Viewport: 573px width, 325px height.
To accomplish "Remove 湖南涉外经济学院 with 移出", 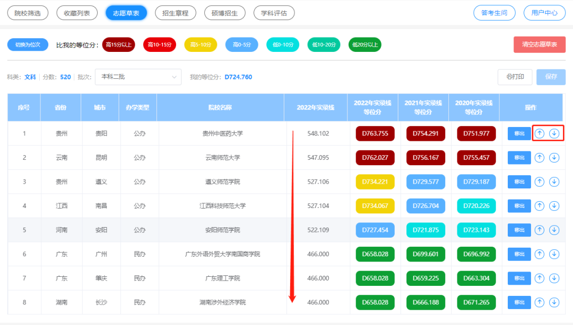I will click(x=519, y=302).
